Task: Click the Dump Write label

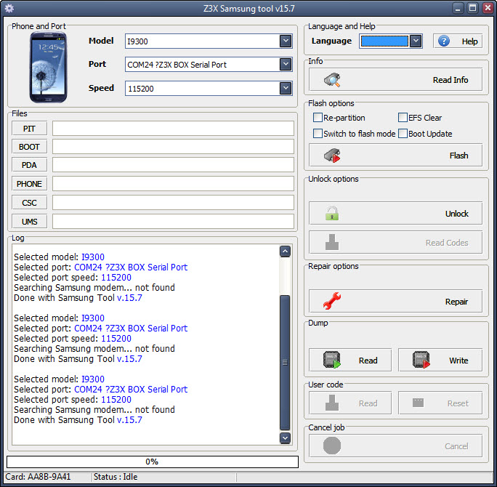Action: 458,361
